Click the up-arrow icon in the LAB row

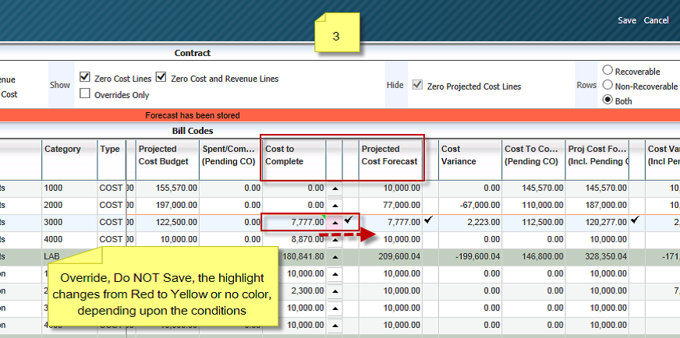335,257
